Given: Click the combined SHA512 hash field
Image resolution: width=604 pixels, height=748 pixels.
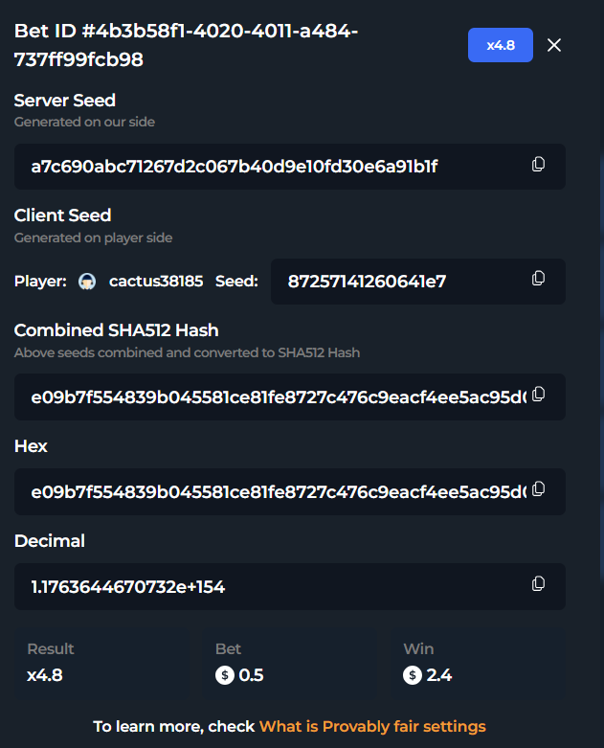Looking at the screenshot, I should tap(290, 397).
